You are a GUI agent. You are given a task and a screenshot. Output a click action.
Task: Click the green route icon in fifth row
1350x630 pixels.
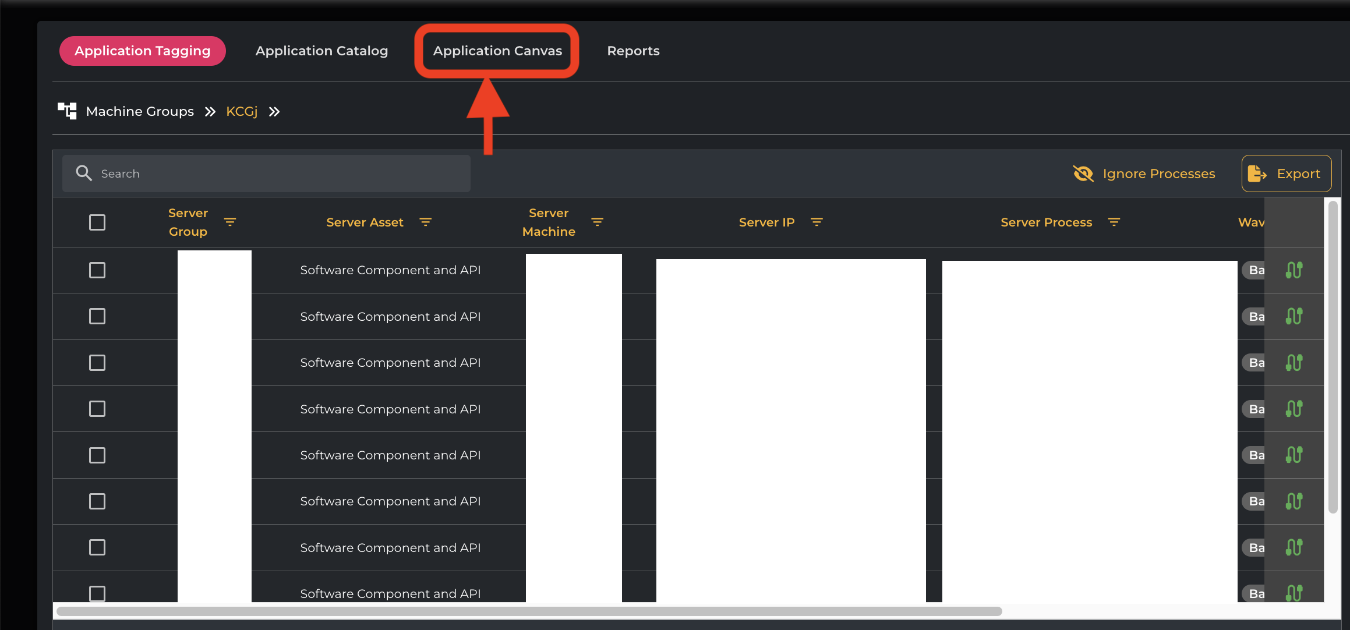tap(1294, 455)
